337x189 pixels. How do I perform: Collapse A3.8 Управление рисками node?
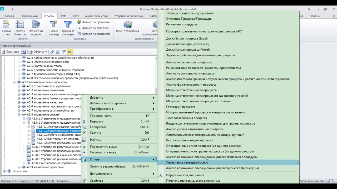pos(19,114)
